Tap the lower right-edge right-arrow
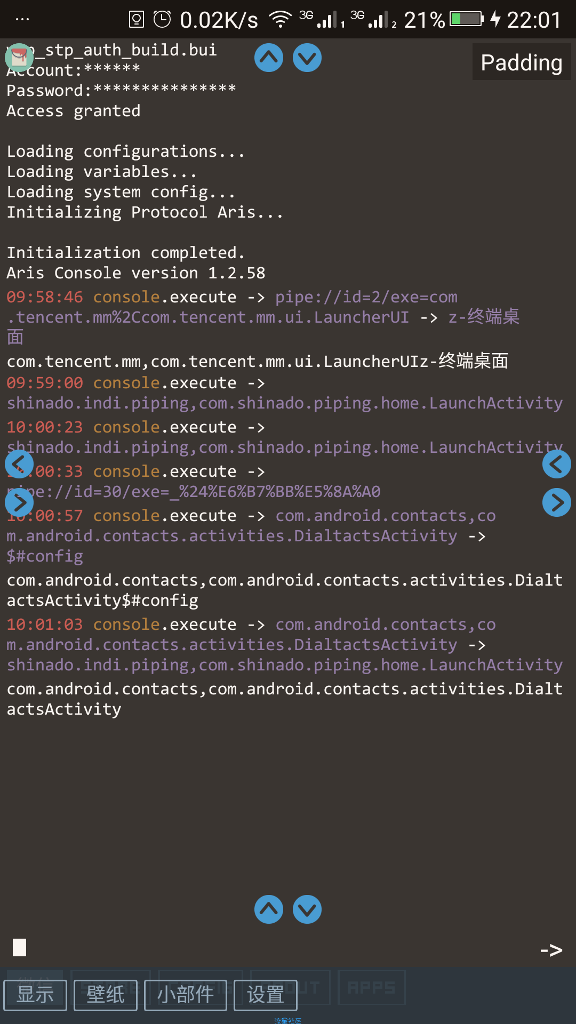 pyautogui.click(x=557, y=502)
